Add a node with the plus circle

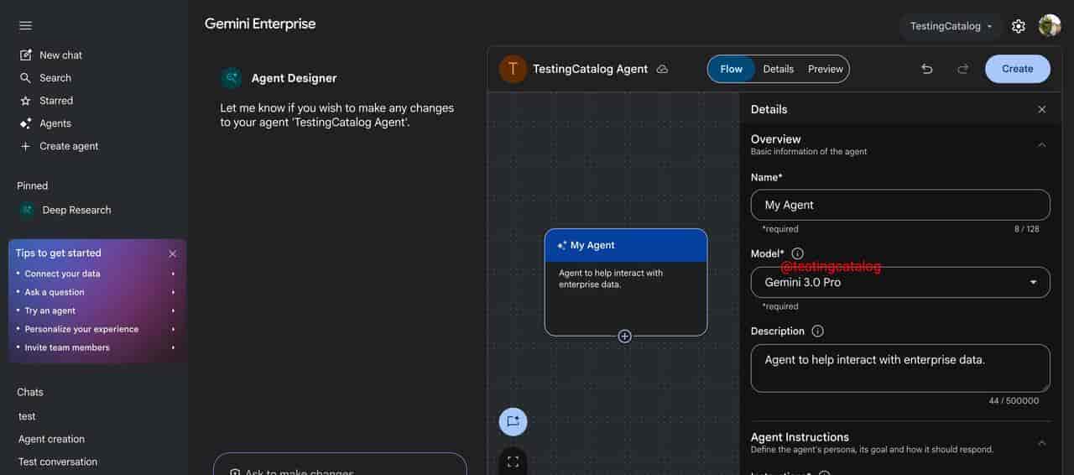624,336
